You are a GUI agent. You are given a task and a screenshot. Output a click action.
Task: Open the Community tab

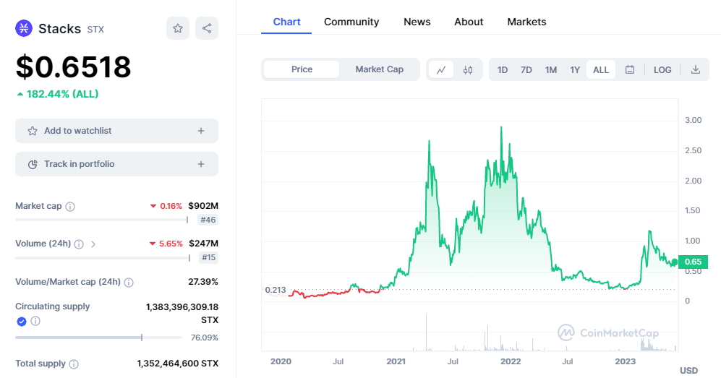point(351,22)
